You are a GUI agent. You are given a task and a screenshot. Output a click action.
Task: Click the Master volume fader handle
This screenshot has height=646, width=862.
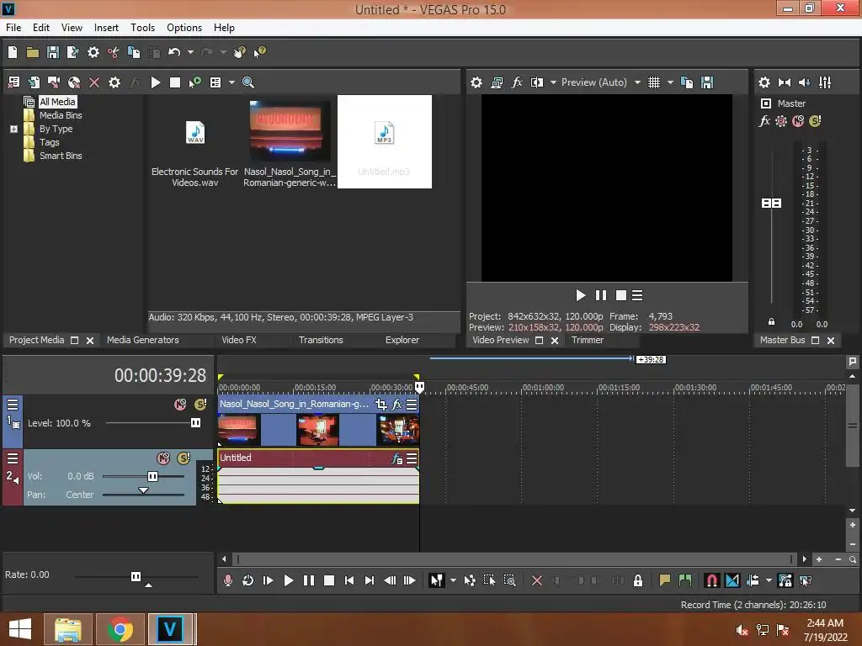coord(771,204)
